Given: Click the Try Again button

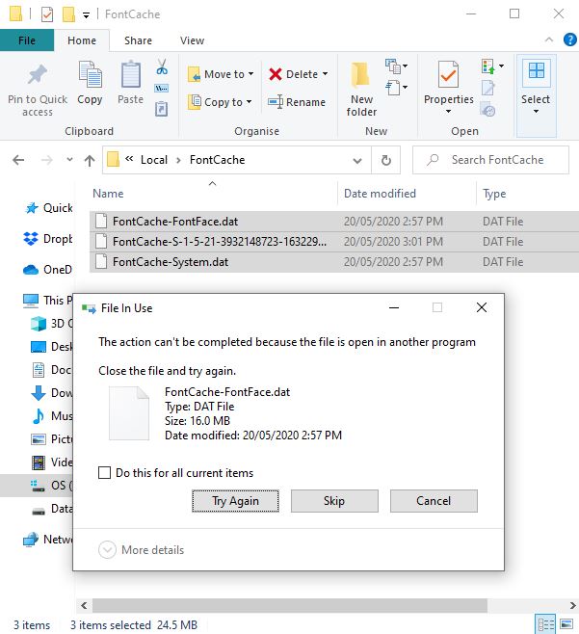Looking at the screenshot, I should tap(235, 501).
